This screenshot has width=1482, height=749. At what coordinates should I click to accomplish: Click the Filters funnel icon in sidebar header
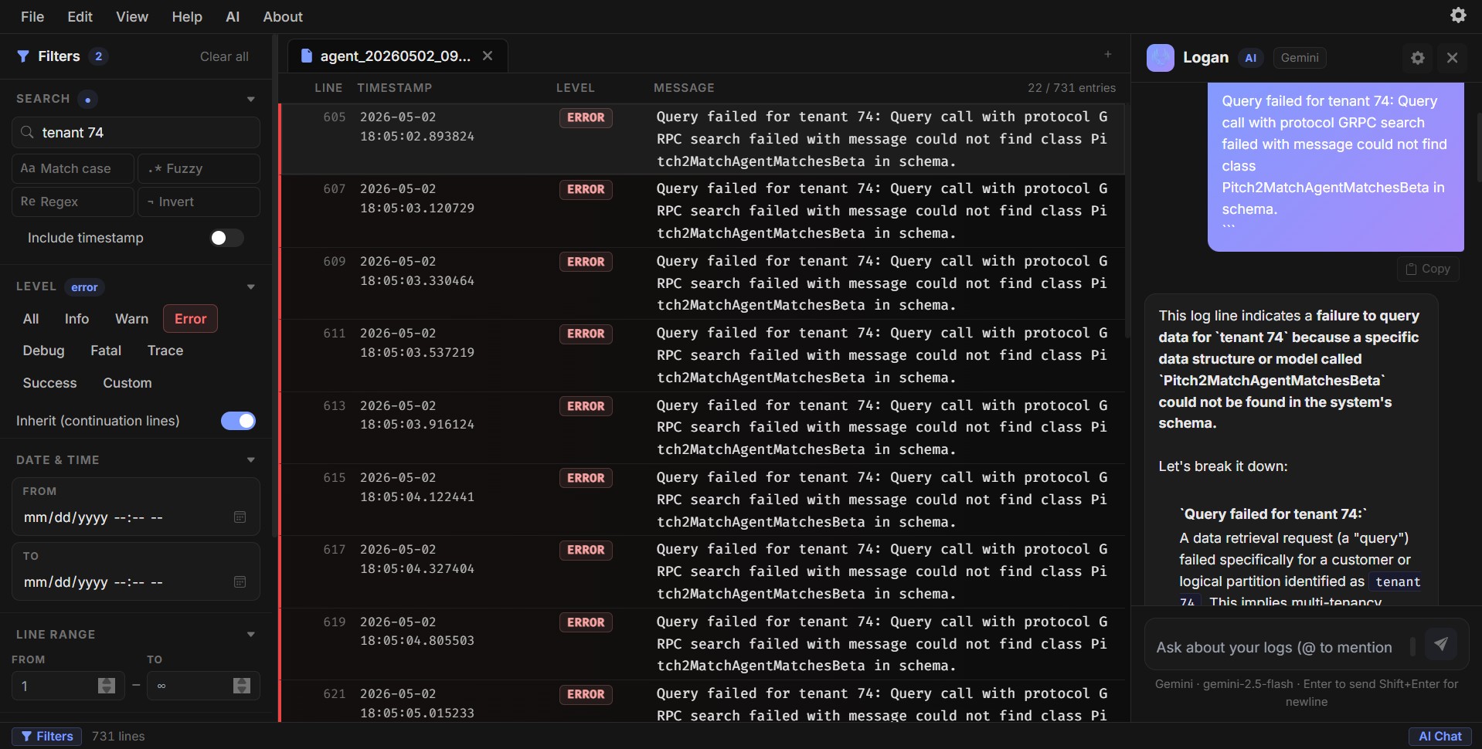[x=23, y=56]
